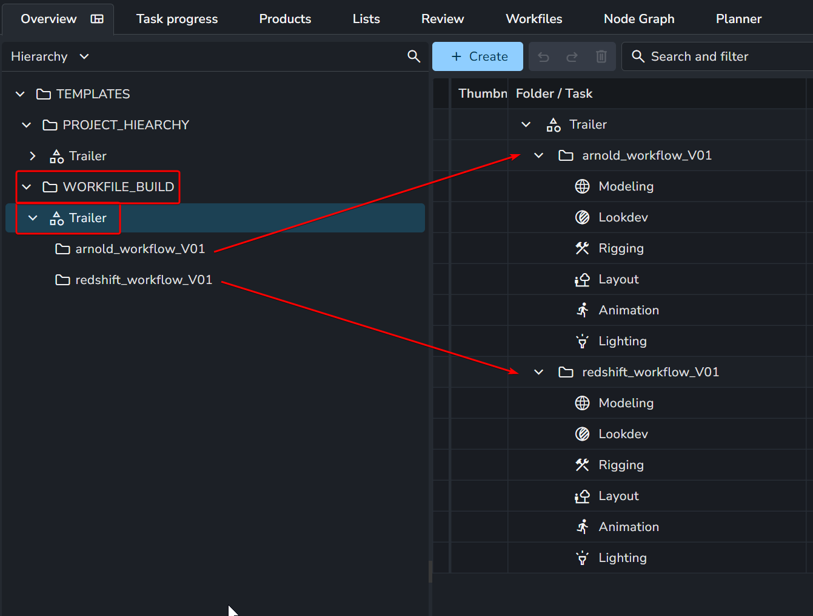Collapse the WORKFILE_BUILD folder

[27, 187]
